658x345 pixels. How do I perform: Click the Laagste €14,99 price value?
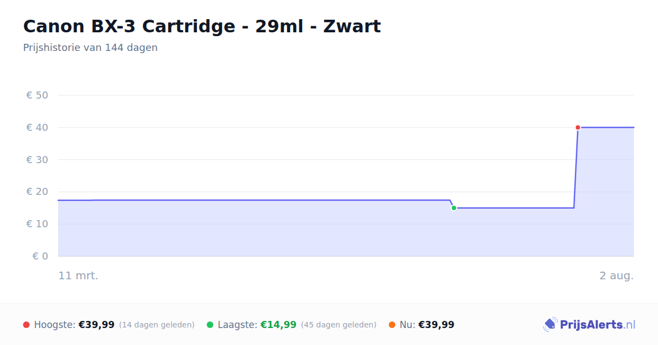point(279,325)
